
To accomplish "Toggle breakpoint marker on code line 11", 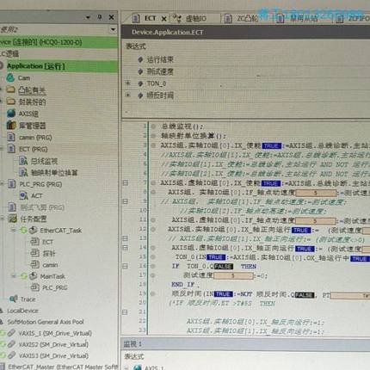I will [x=153, y=220].
